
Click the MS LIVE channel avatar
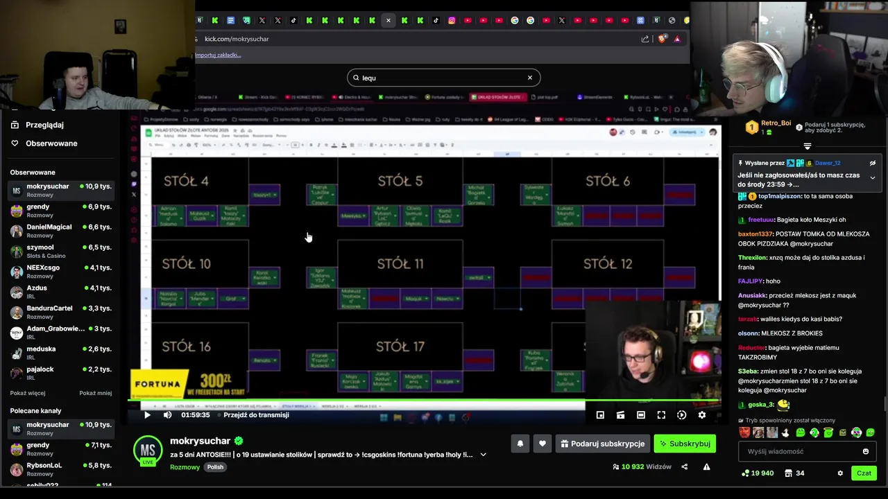148,451
